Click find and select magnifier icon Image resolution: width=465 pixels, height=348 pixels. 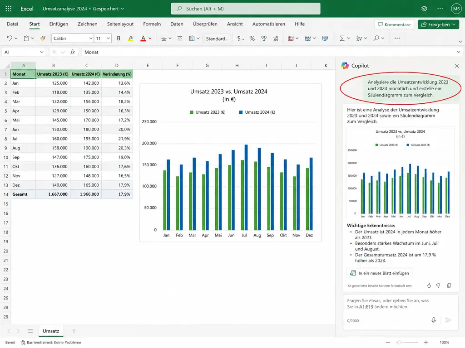pyautogui.click(x=376, y=38)
